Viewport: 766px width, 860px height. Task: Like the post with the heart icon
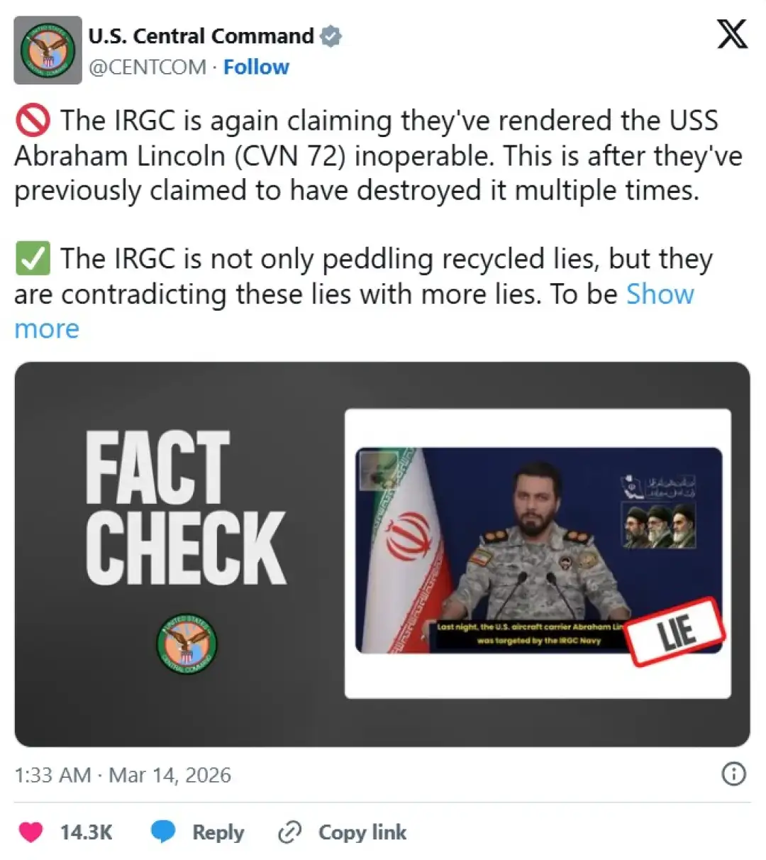30,832
